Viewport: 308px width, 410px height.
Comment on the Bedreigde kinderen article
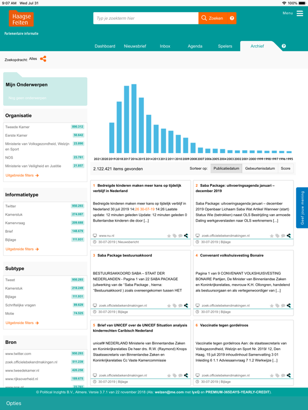click(x=180, y=236)
